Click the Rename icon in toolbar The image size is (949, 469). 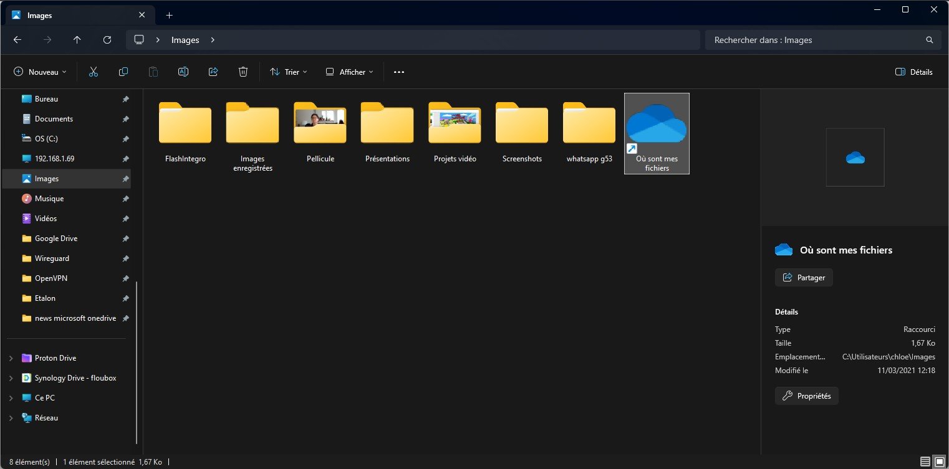[183, 72]
